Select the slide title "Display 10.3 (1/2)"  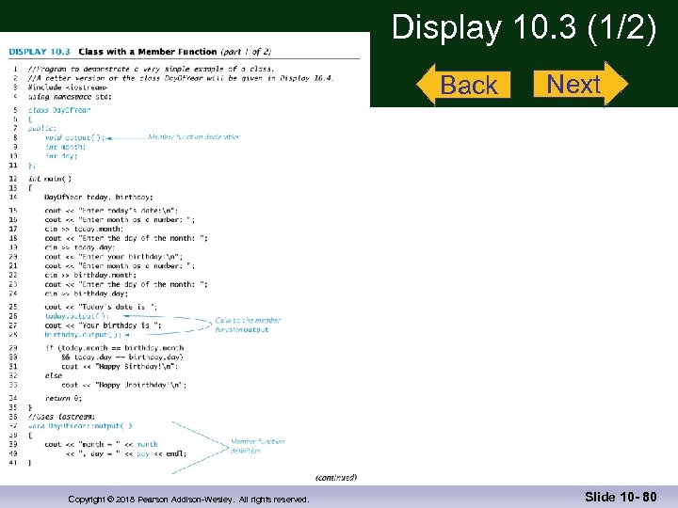524,26
